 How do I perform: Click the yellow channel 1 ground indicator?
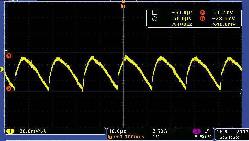click(2, 70)
